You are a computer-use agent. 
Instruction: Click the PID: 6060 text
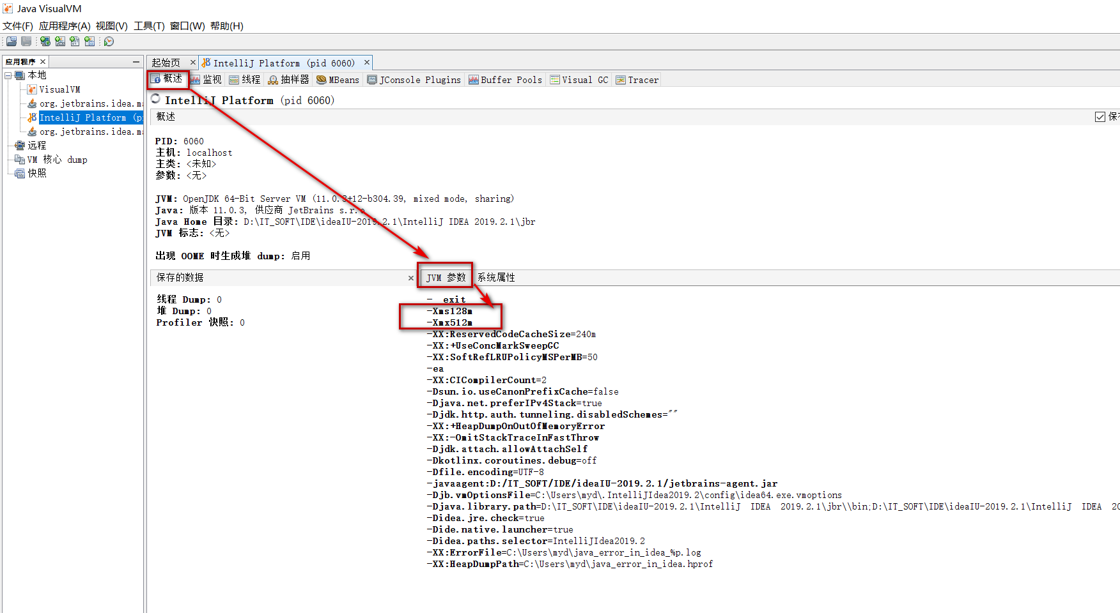click(x=180, y=141)
